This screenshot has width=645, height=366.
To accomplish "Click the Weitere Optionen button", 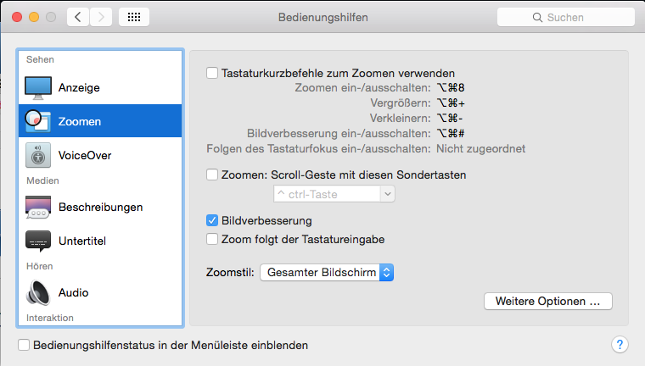I will click(x=547, y=301).
